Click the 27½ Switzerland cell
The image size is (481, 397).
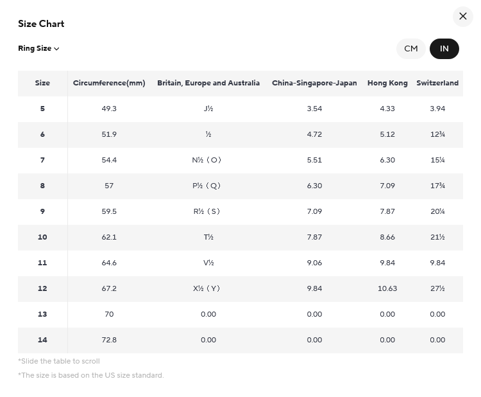click(x=437, y=288)
